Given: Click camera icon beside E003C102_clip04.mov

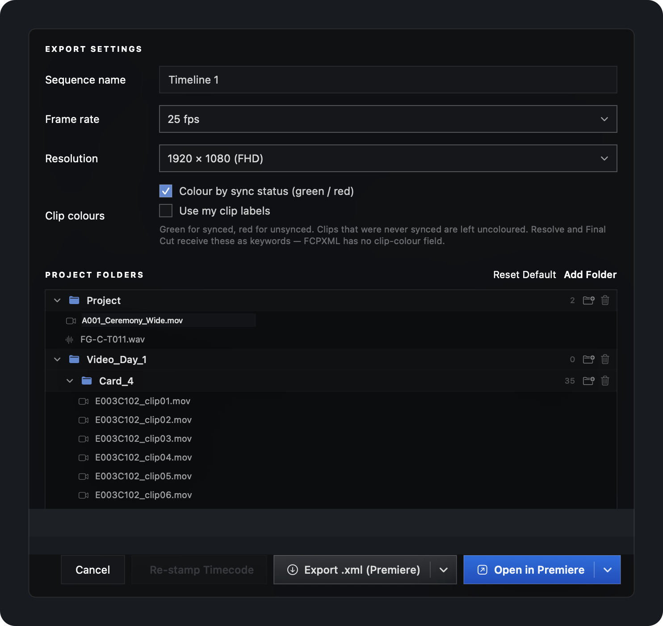Looking at the screenshot, I should (84, 457).
